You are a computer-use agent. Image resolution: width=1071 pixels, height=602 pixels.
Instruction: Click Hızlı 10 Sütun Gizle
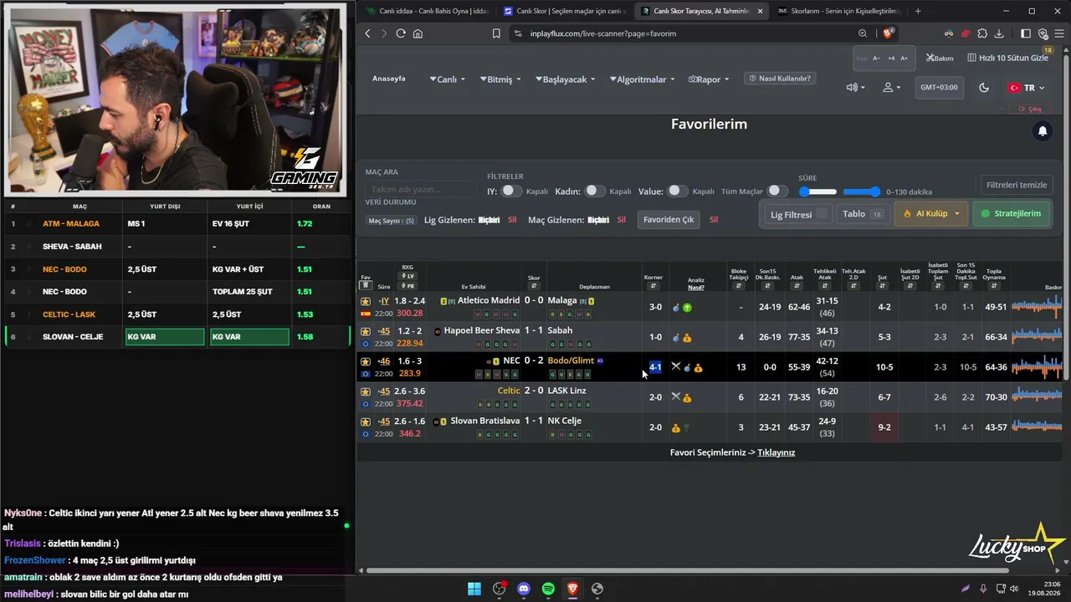pos(1008,59)
